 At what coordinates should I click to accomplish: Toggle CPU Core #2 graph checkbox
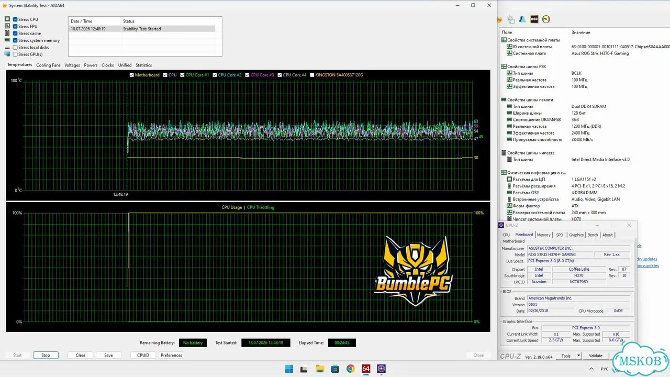point(215,75)
